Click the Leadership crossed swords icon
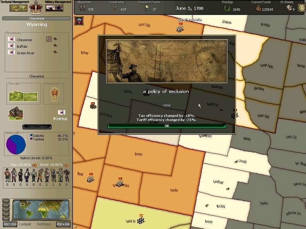 pos(115,8)
